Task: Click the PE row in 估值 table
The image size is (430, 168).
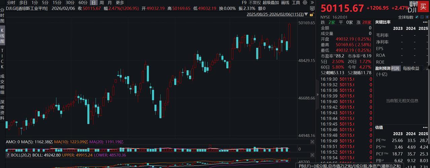Action: click(x=402, y=140)
